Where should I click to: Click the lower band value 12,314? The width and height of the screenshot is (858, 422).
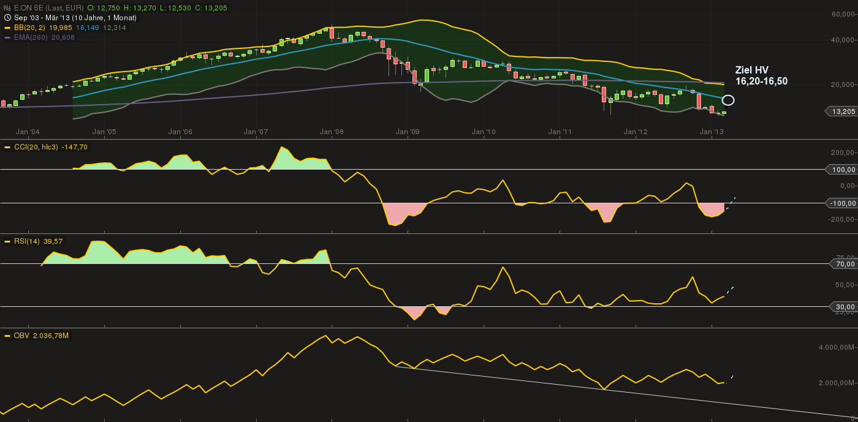[115, 28]
